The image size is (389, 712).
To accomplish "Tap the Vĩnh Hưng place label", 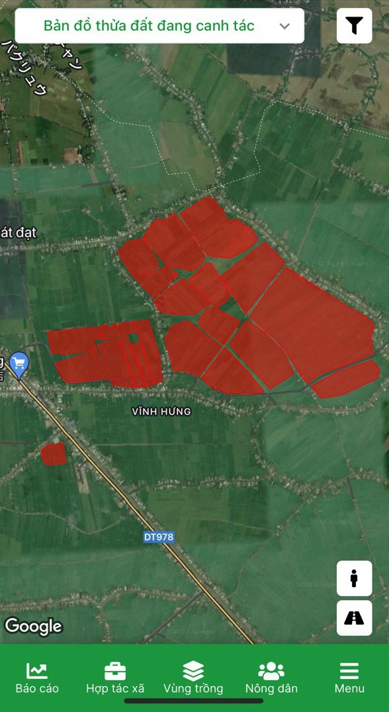I will coord(162,412).
